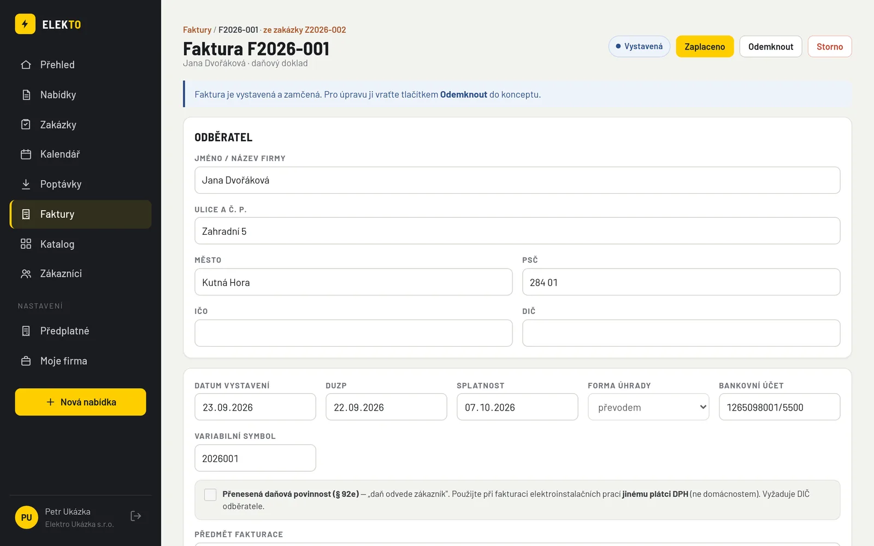Click the Bankovní účet field
This screenshot has height=546, width=874.
tap(779, 407)
